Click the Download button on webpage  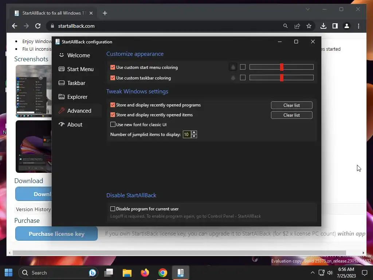tap(34, 194)
